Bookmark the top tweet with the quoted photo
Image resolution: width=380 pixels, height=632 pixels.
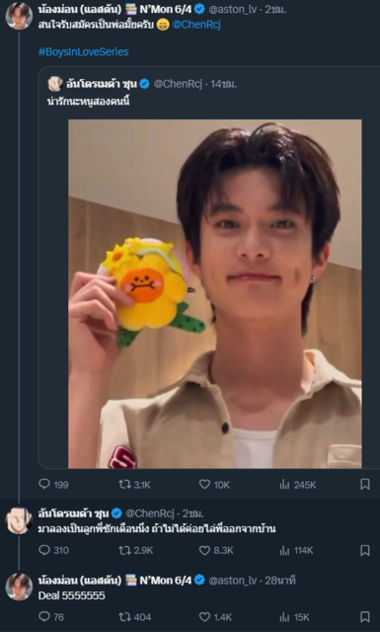point(364,485)
